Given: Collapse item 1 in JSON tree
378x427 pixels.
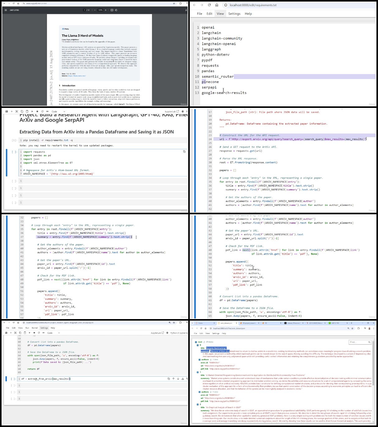Looking at the screenshot, I should coord(197,372).
